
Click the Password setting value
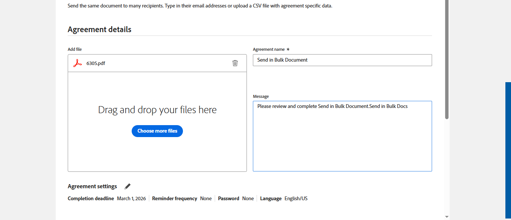pos(248,199)
